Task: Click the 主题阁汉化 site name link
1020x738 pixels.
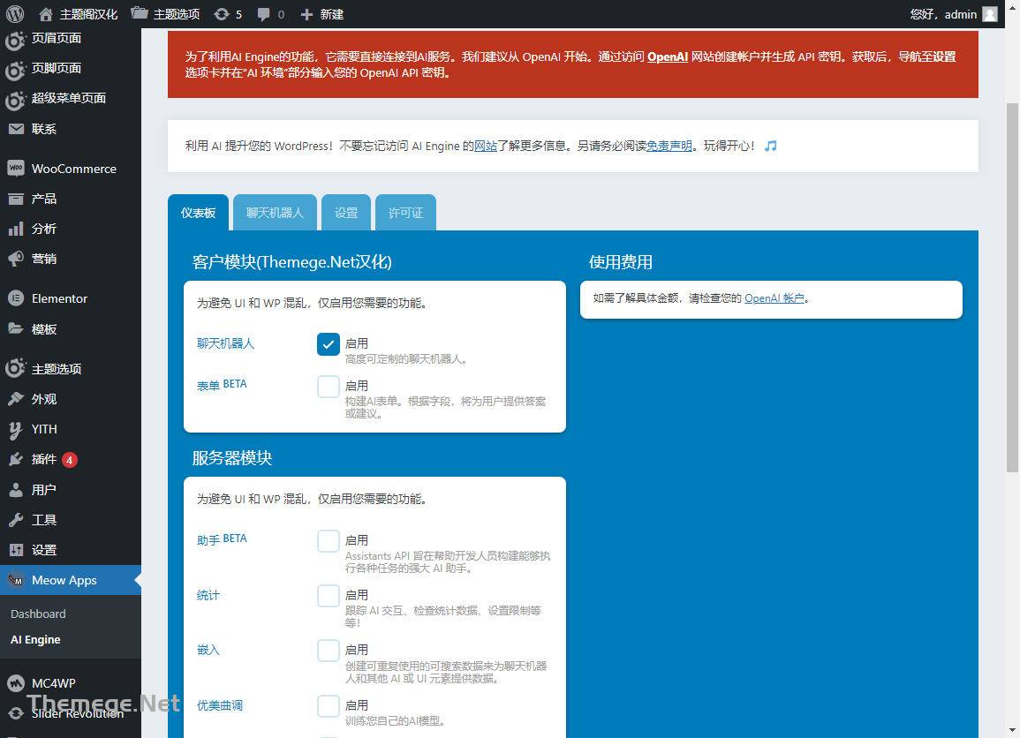Action: click(x=88, y=14)
